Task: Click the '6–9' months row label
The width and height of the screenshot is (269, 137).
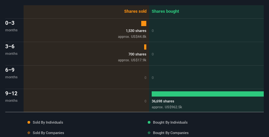Action: 10,70
